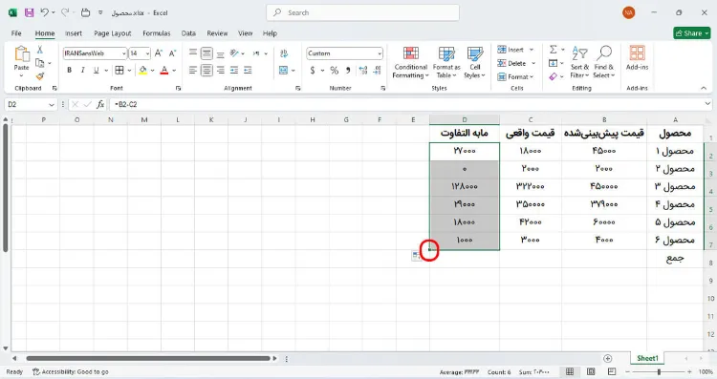Apply Percent Style format
This screenshot has height=379, width=717.
335,70
